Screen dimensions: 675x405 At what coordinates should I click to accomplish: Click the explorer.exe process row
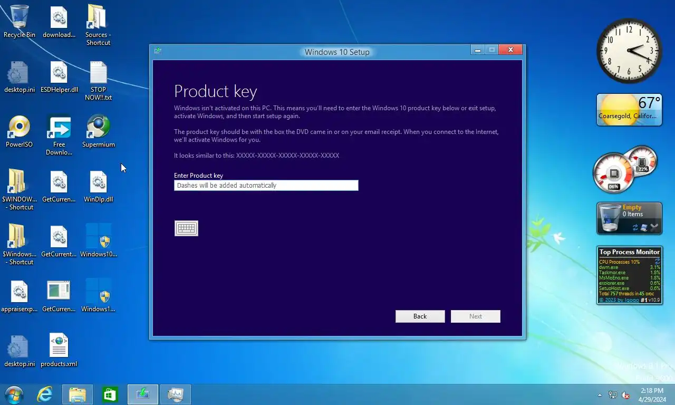(x=630, y=283)
